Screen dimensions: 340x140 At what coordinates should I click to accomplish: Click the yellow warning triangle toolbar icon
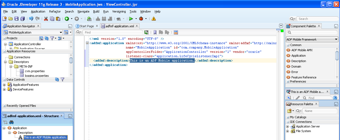[153, 19]
